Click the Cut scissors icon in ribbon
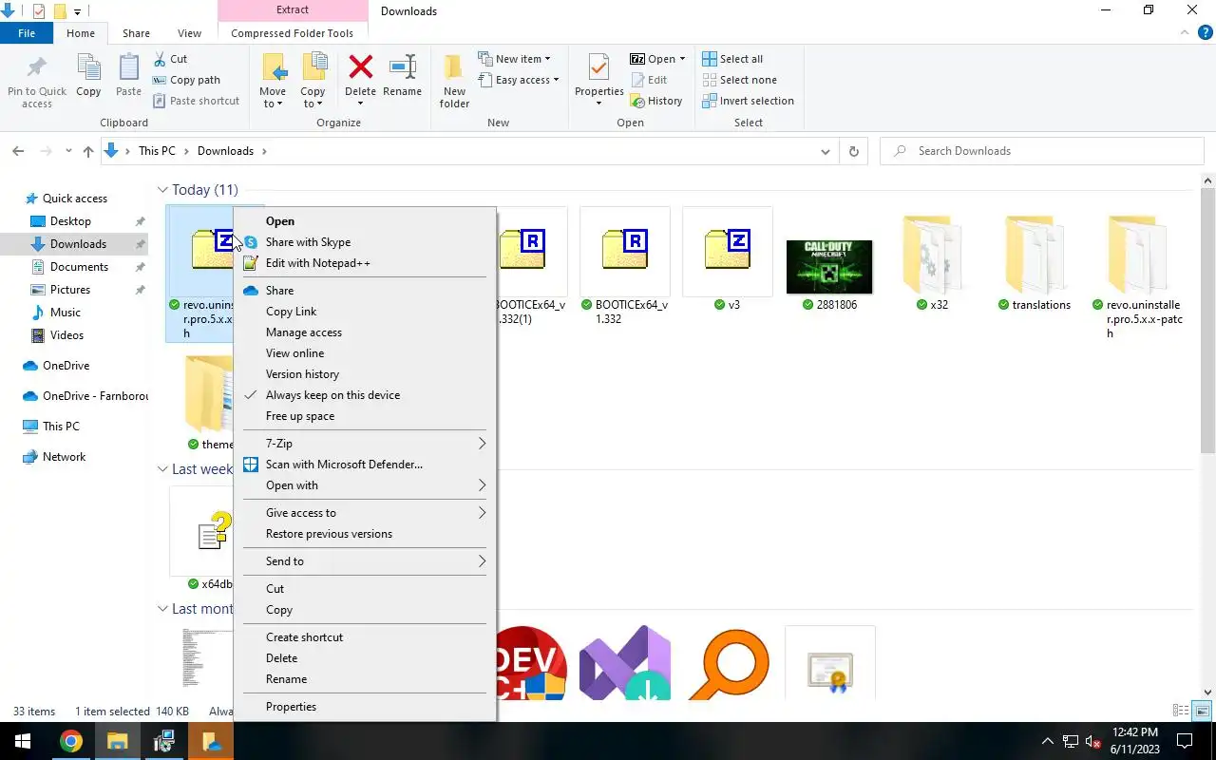 coord(160,59)
